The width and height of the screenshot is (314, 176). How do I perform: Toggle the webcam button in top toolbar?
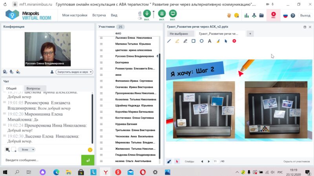162,14
